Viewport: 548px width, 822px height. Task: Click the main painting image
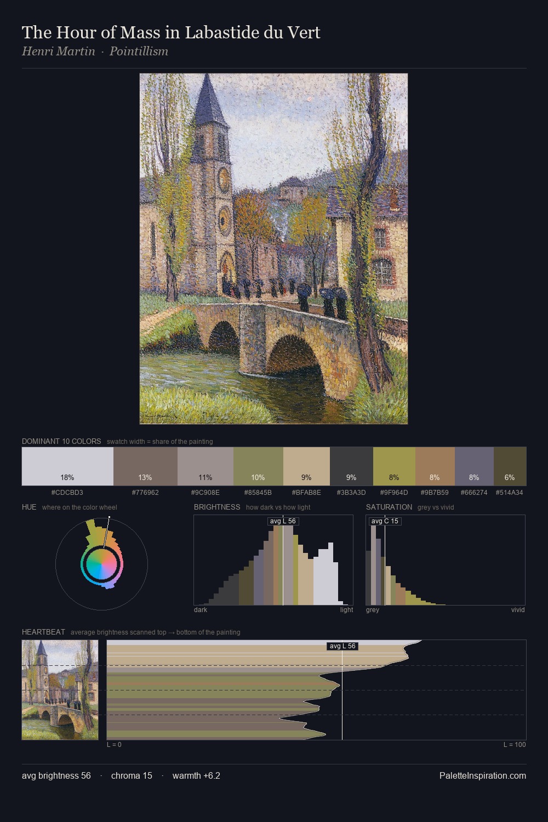click(x=273, y=249)
